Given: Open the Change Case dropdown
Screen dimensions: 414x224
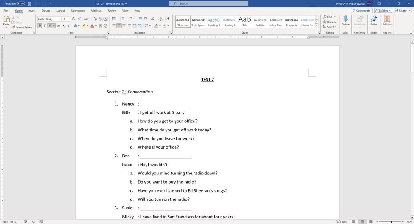Looking at the screenshot, I should 86,19.
